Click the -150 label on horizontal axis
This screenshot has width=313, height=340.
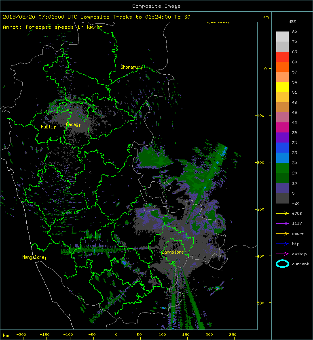(44, 335)
